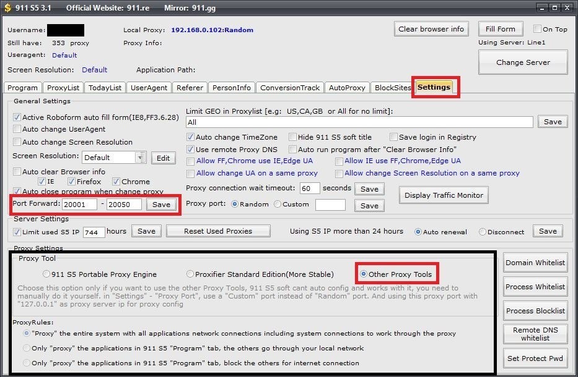Toggle the IE checkbox
578x377 pixels.
coord(42,181)
